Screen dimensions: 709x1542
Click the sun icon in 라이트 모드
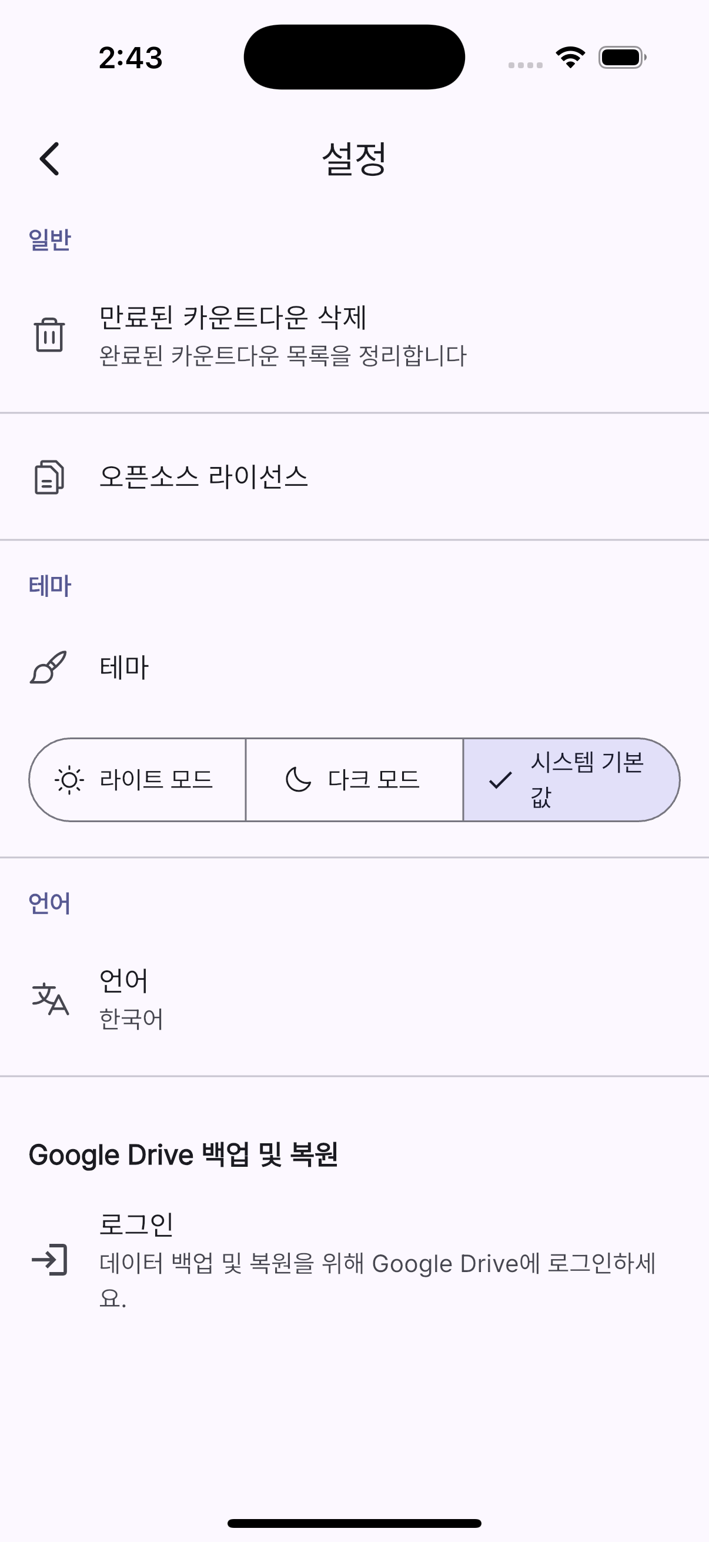pos(69,780)
